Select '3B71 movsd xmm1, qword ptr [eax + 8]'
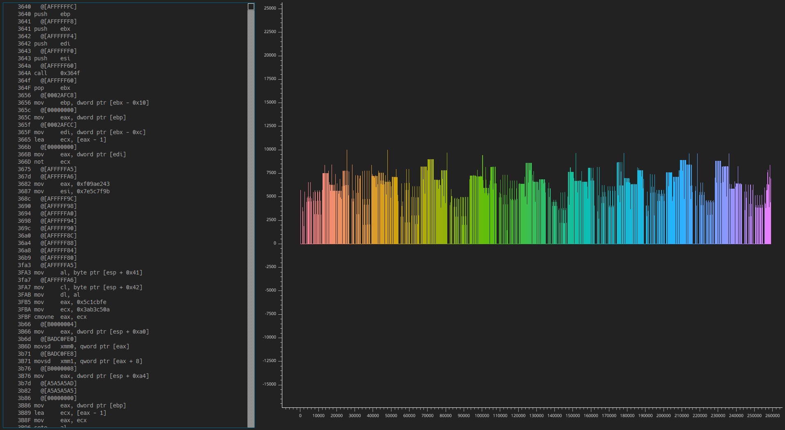The image size is (785, 430). click(125, 361)
